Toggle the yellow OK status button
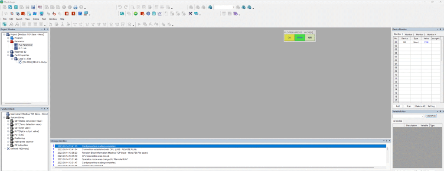This screenshot has width=444, height=171. 289,37
